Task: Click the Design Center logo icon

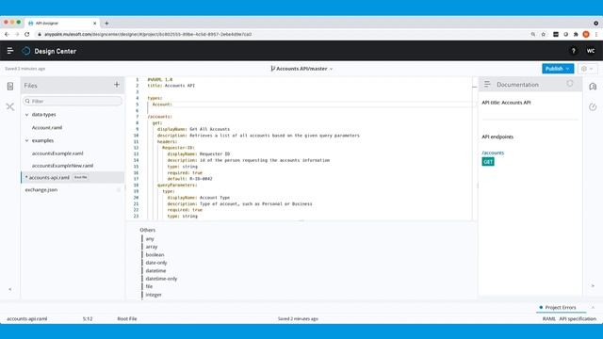Action: pyautogui.click(x=25, y=51)
